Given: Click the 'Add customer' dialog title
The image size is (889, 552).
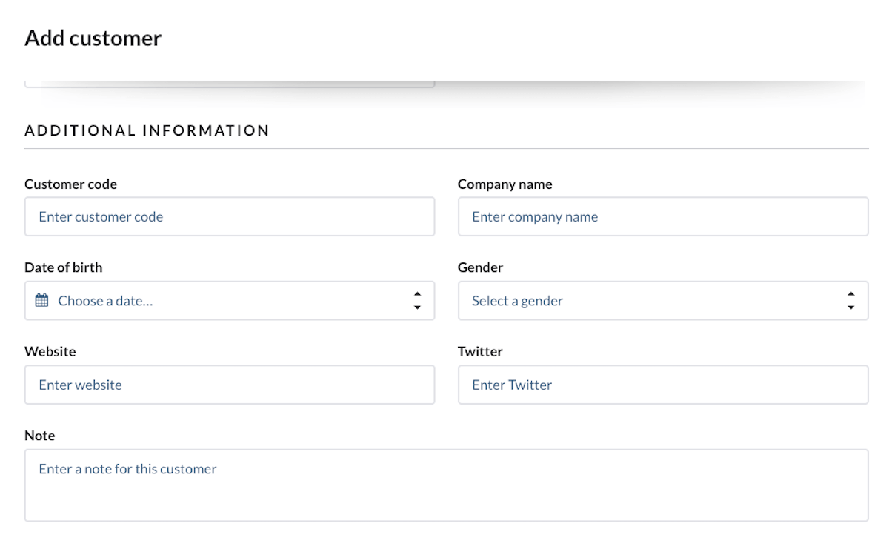Looking at the screenshot, I should click(x=93, y=39).
